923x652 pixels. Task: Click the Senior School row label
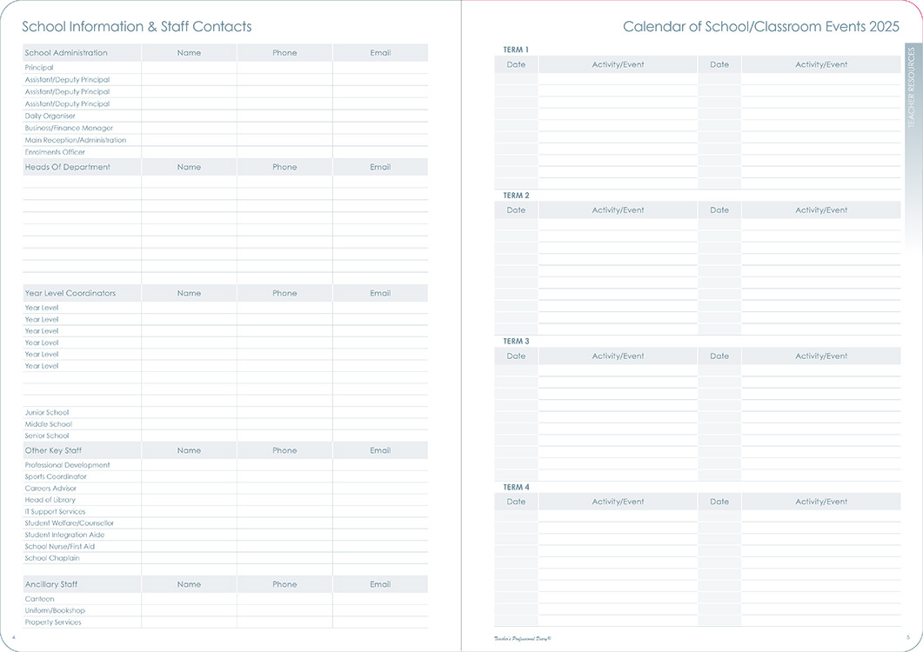pos(47,436)
